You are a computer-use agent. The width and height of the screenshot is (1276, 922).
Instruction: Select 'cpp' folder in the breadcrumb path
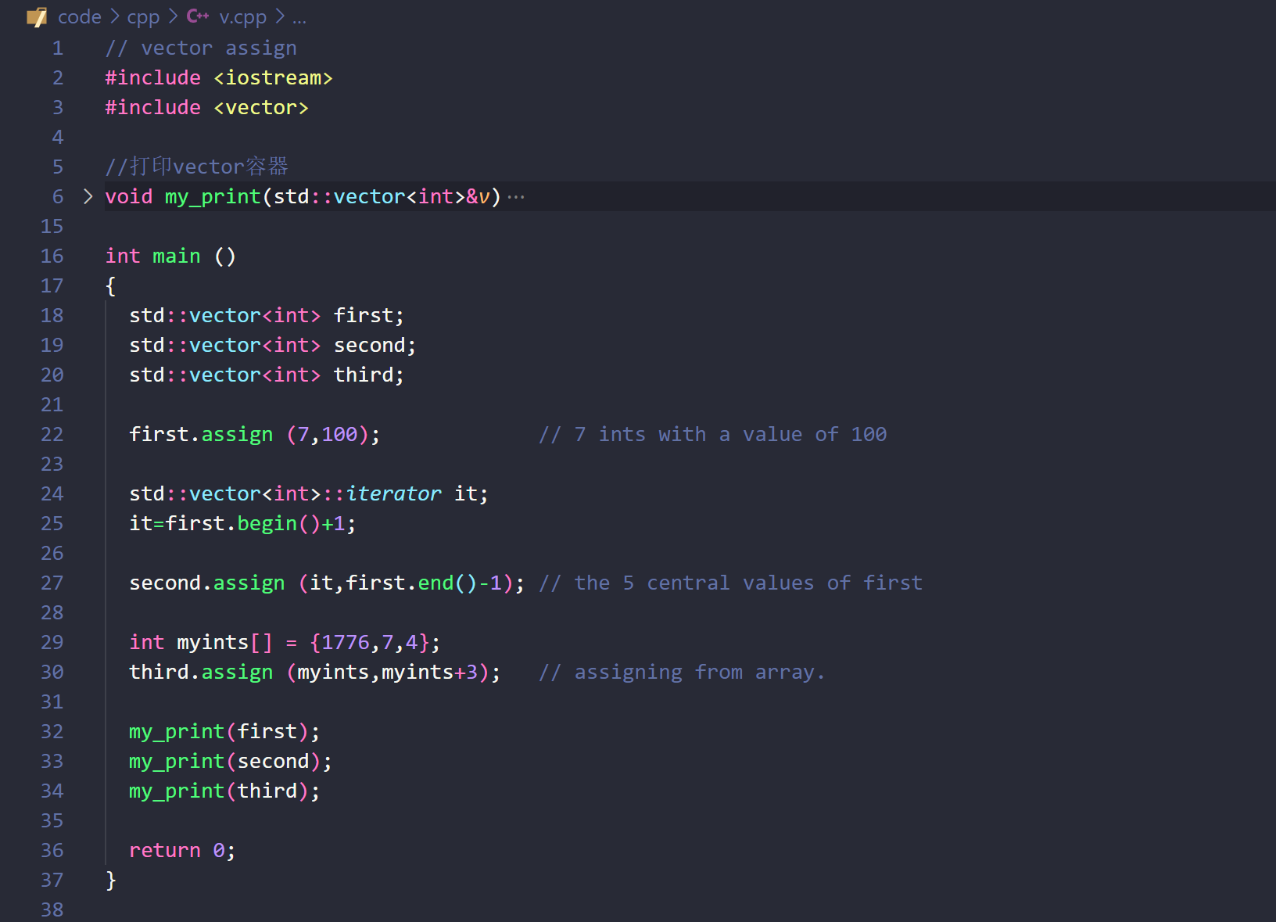[x=143, y=16]
